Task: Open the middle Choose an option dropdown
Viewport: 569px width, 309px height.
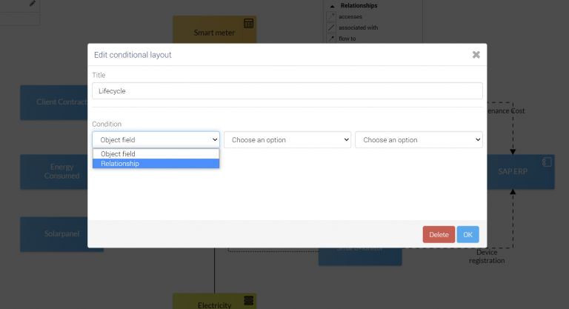Action: (x=287, y=139)
